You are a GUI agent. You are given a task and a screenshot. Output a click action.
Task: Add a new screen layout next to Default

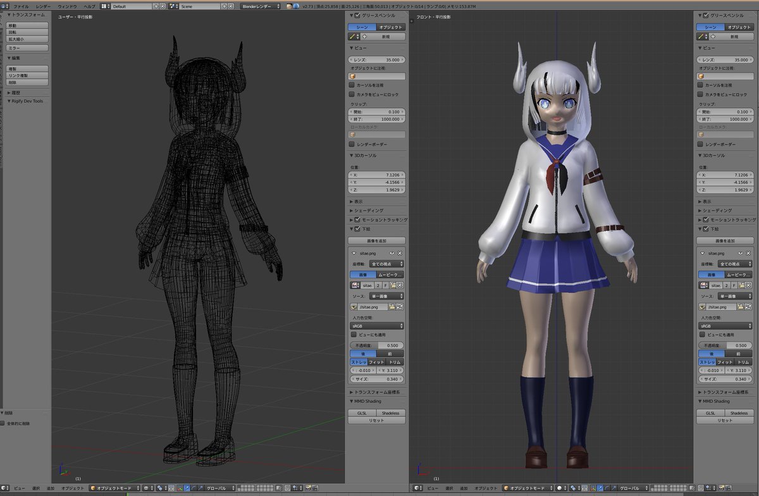coord(156,6)
